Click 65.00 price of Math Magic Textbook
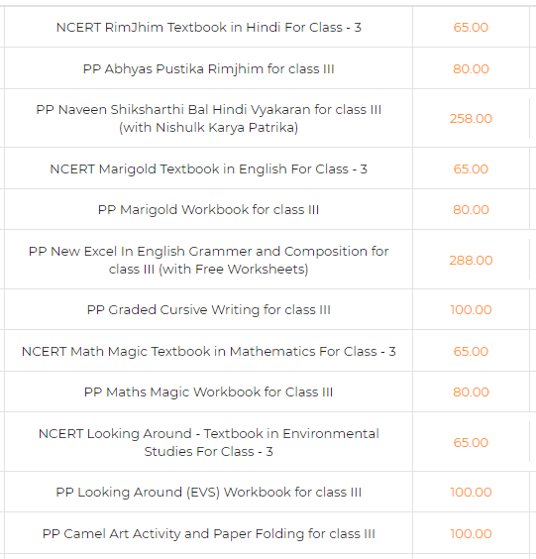 471,352
